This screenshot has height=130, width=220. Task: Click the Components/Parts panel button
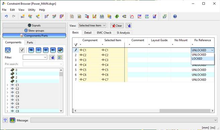click(34, 35)
